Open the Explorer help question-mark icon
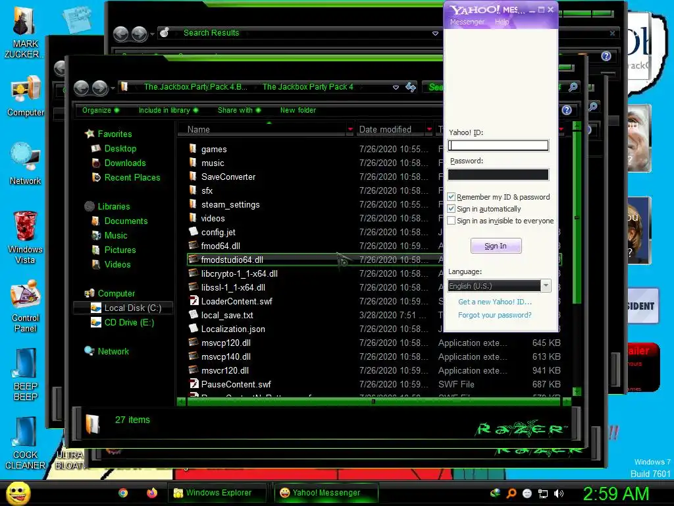Viewport: 674px width, 506px height. pyautogui.click(x=567, y=110)
